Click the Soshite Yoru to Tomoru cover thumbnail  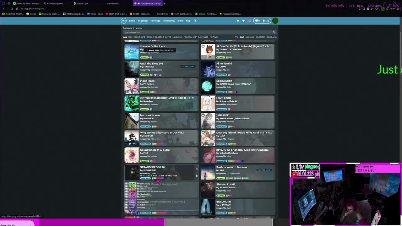pyautogui.click(x=208, y=172)
